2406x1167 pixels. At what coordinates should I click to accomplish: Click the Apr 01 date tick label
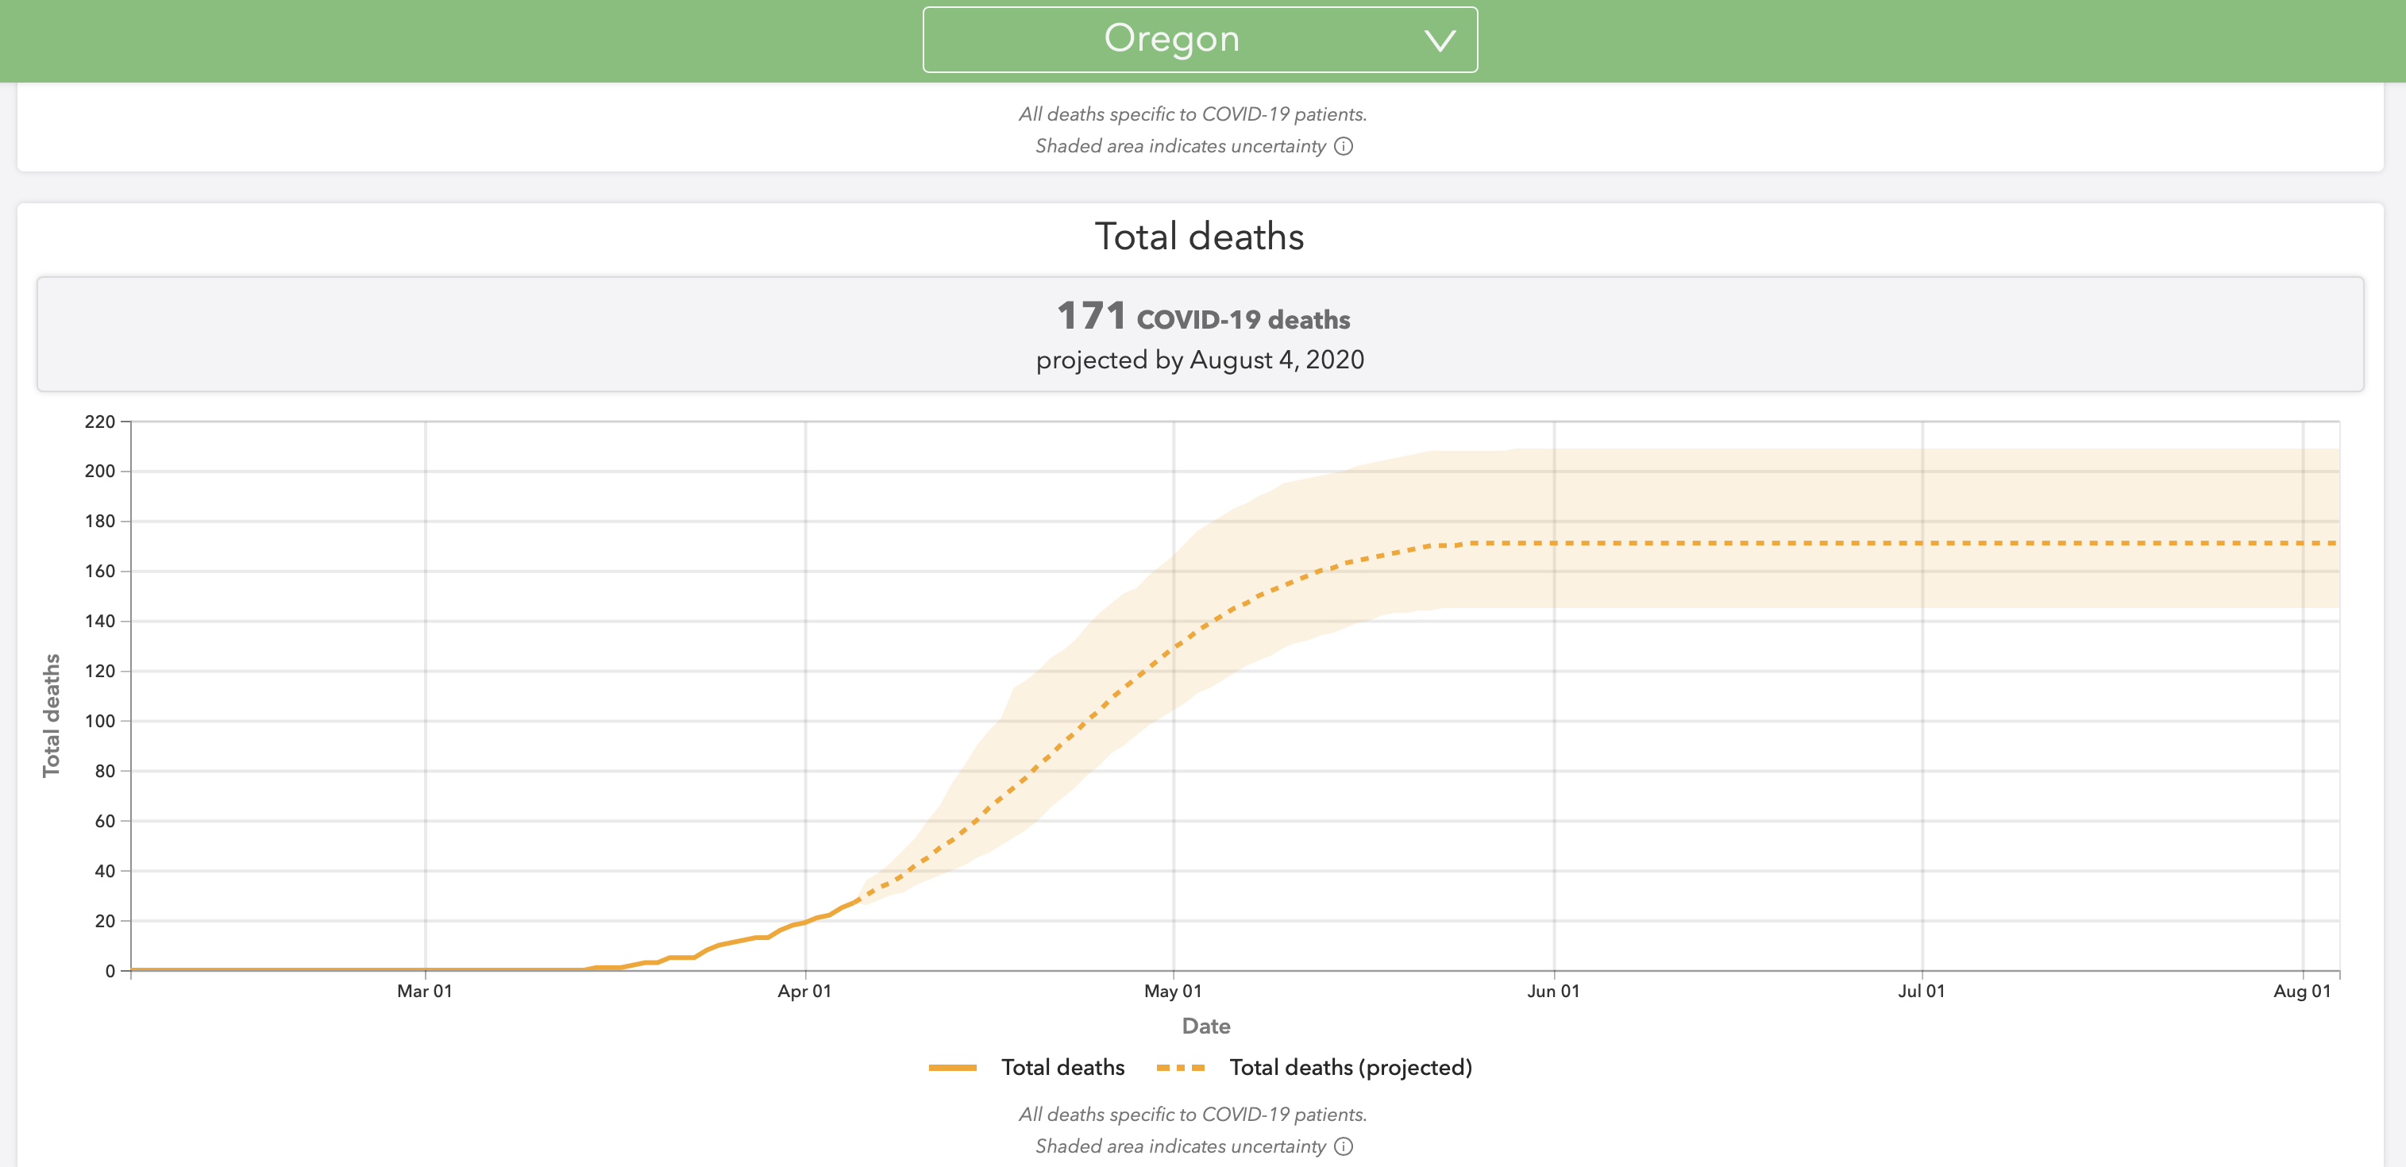[x=804, y=991]
